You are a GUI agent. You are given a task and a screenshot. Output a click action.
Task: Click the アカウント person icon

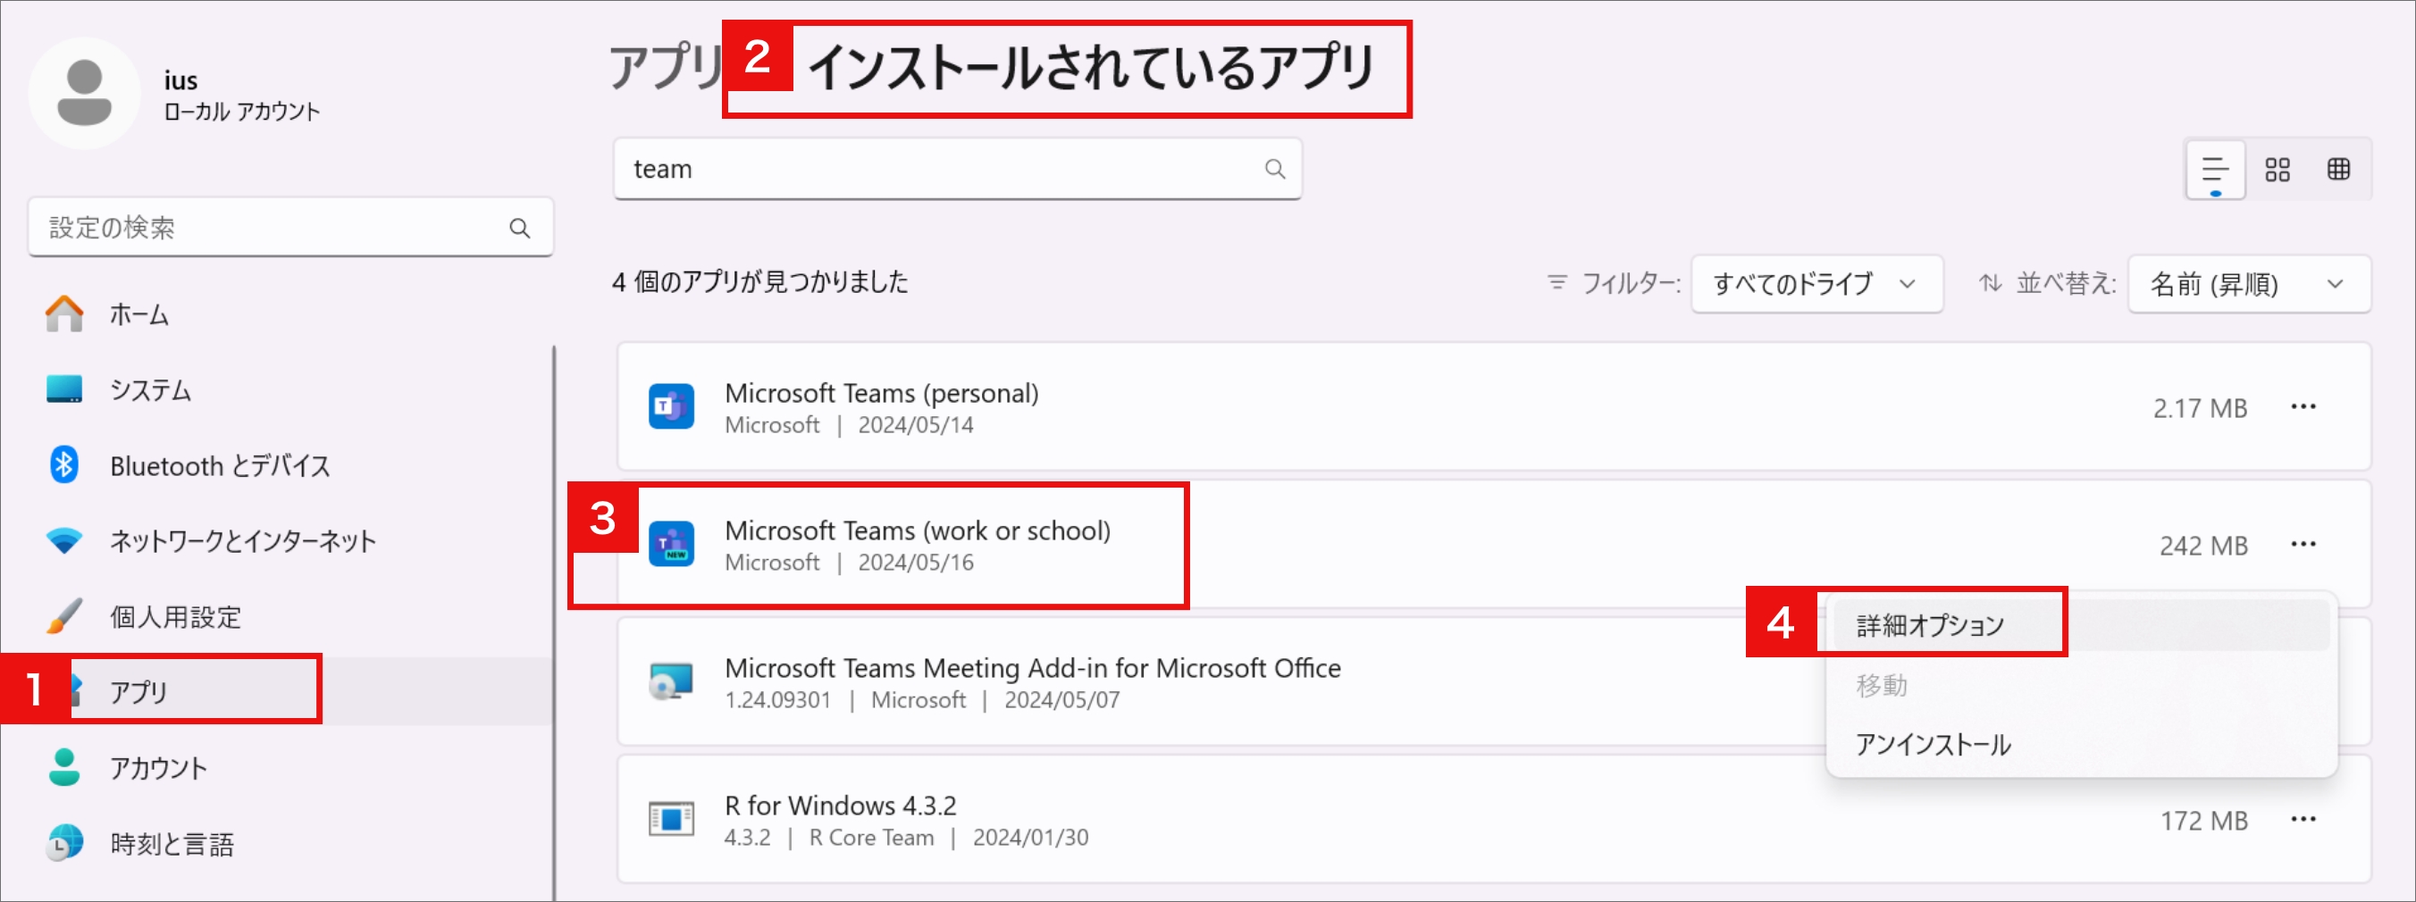click(x=63, y=767)
